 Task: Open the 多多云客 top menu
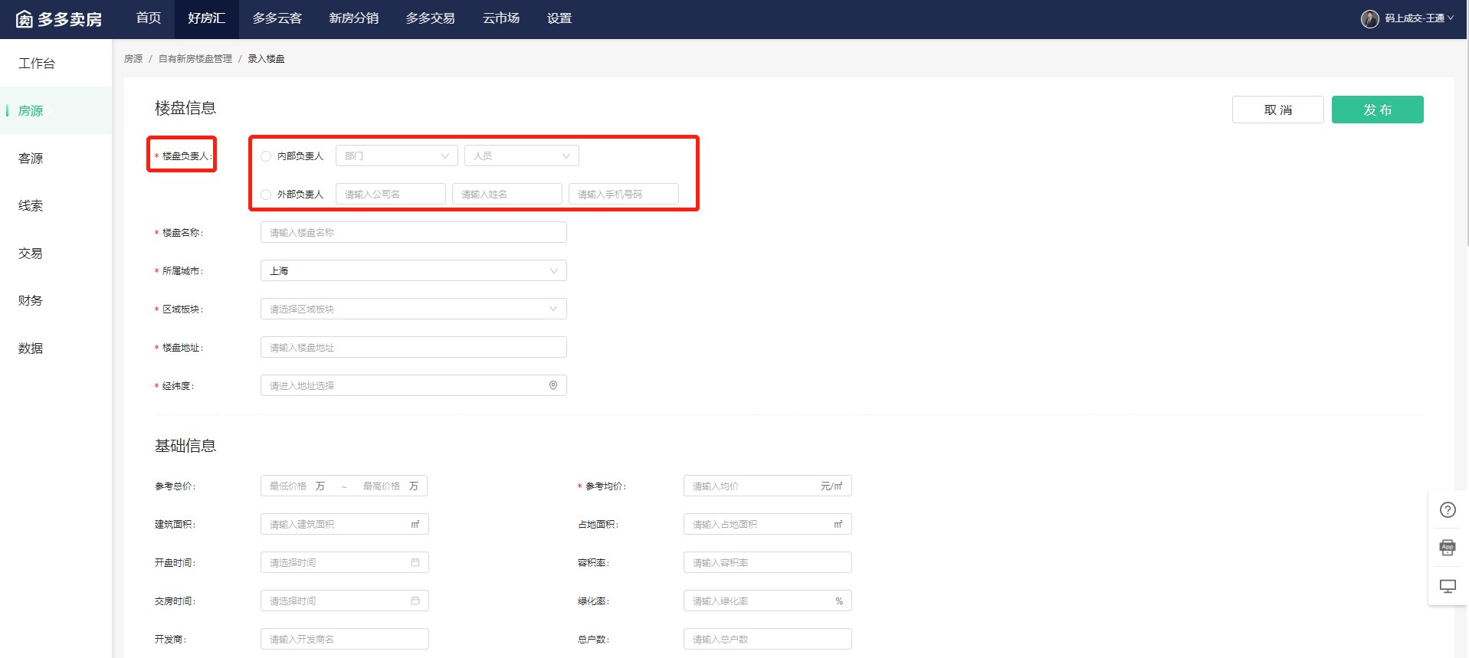pyautogui.click(x=277, y=18)
